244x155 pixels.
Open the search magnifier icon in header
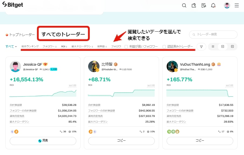pyautogui.click(x=184, y=6)
